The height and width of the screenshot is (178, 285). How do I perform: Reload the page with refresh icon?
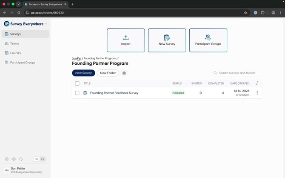(x=19, y=12)
